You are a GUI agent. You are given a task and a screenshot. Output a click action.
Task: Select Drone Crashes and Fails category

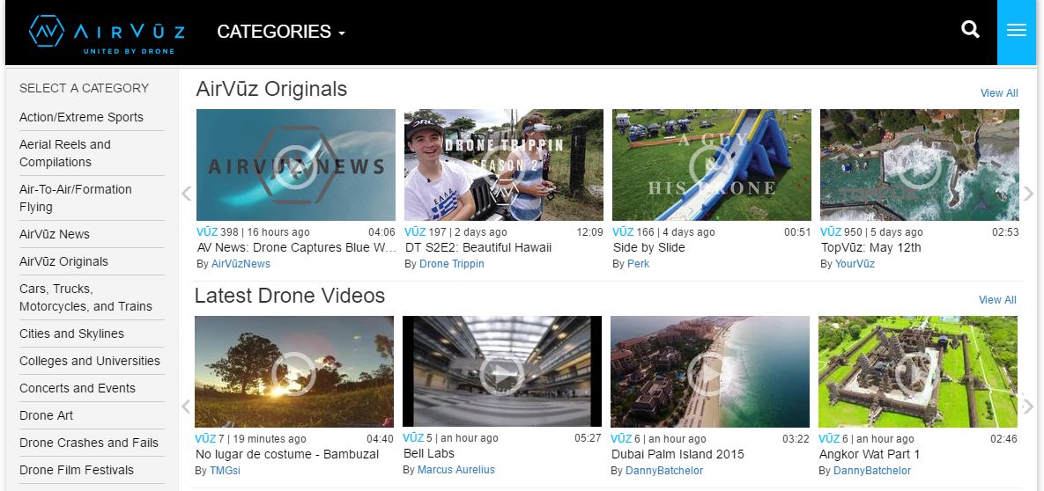pos(89,443)
